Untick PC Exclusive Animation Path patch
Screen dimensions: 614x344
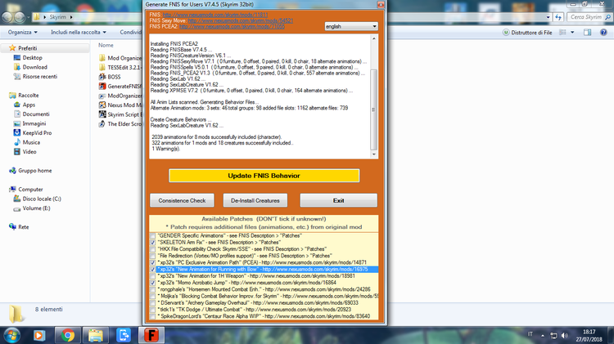[x=152, y=262]
